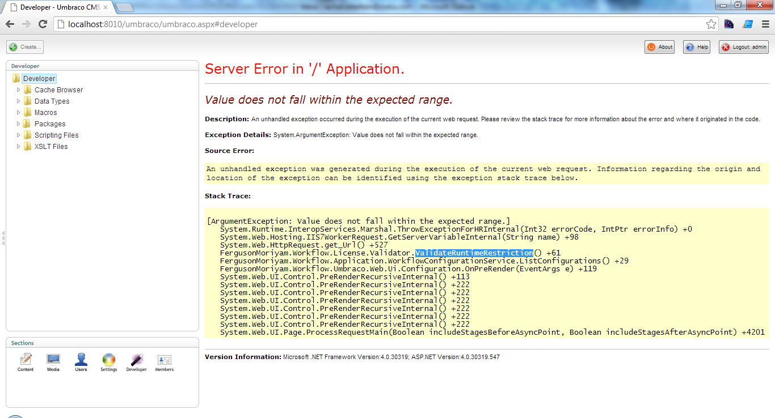The height and width of the screenshot is (418, 775).
Task: Select Packages in the tree
Action: pos(50,124)
